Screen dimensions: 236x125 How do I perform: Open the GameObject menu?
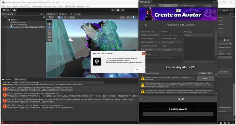click(x=25, y=6)
